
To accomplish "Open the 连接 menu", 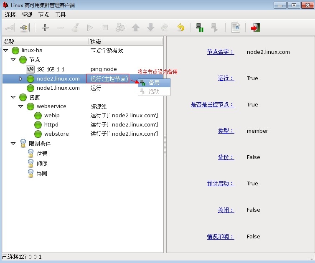I will pos(10,15).
